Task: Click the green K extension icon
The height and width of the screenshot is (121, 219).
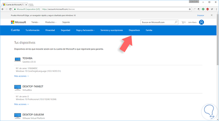Action: tap(203, 9)
